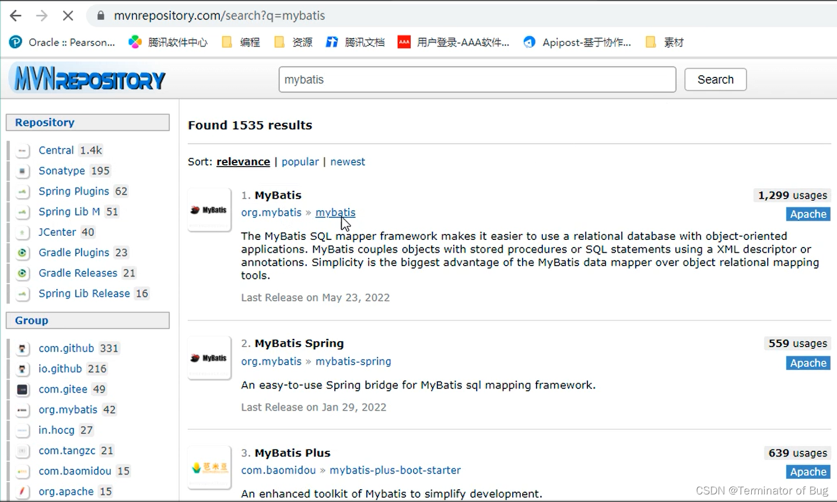Click the com.github group icon

pos(22,349)
